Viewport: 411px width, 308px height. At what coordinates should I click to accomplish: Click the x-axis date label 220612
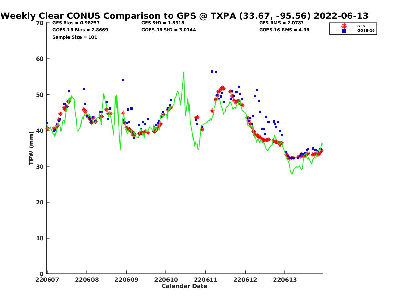click(245, 280)
